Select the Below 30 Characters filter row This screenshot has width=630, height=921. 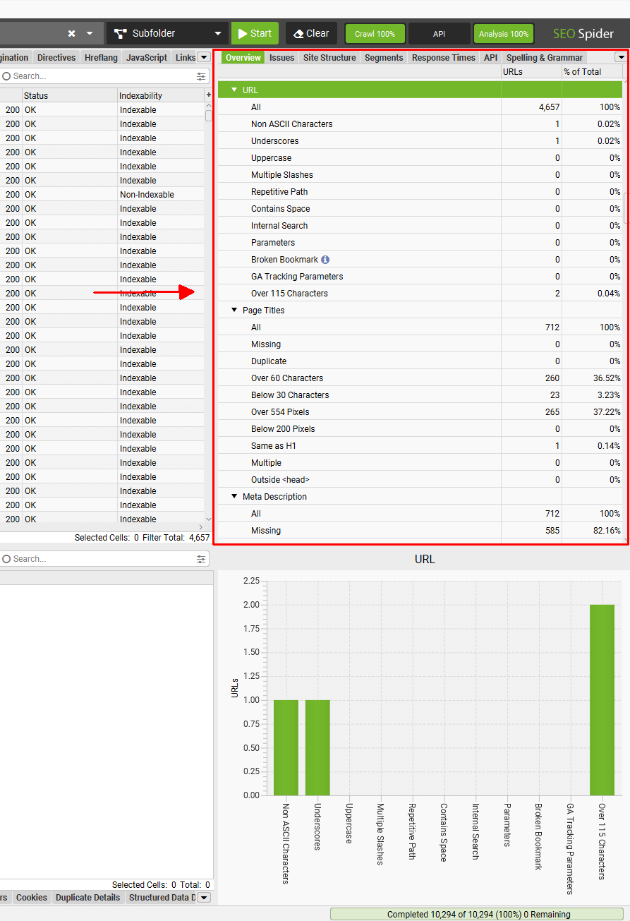[420, 395]
